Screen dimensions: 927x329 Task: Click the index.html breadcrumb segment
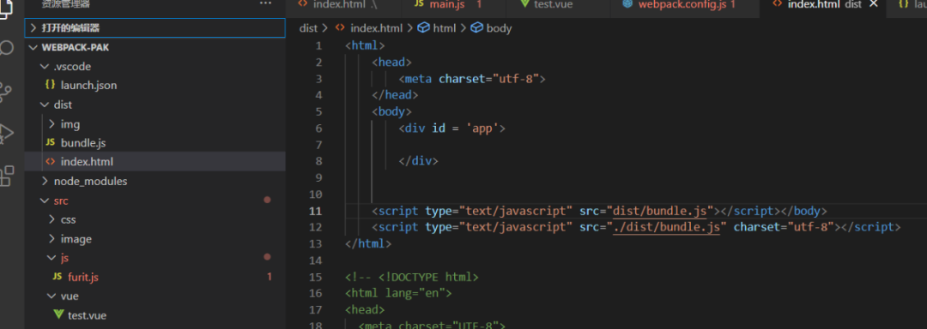[x=376, y=28]
